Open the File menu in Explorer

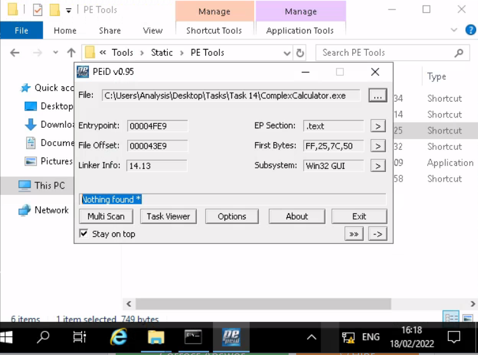22,30
